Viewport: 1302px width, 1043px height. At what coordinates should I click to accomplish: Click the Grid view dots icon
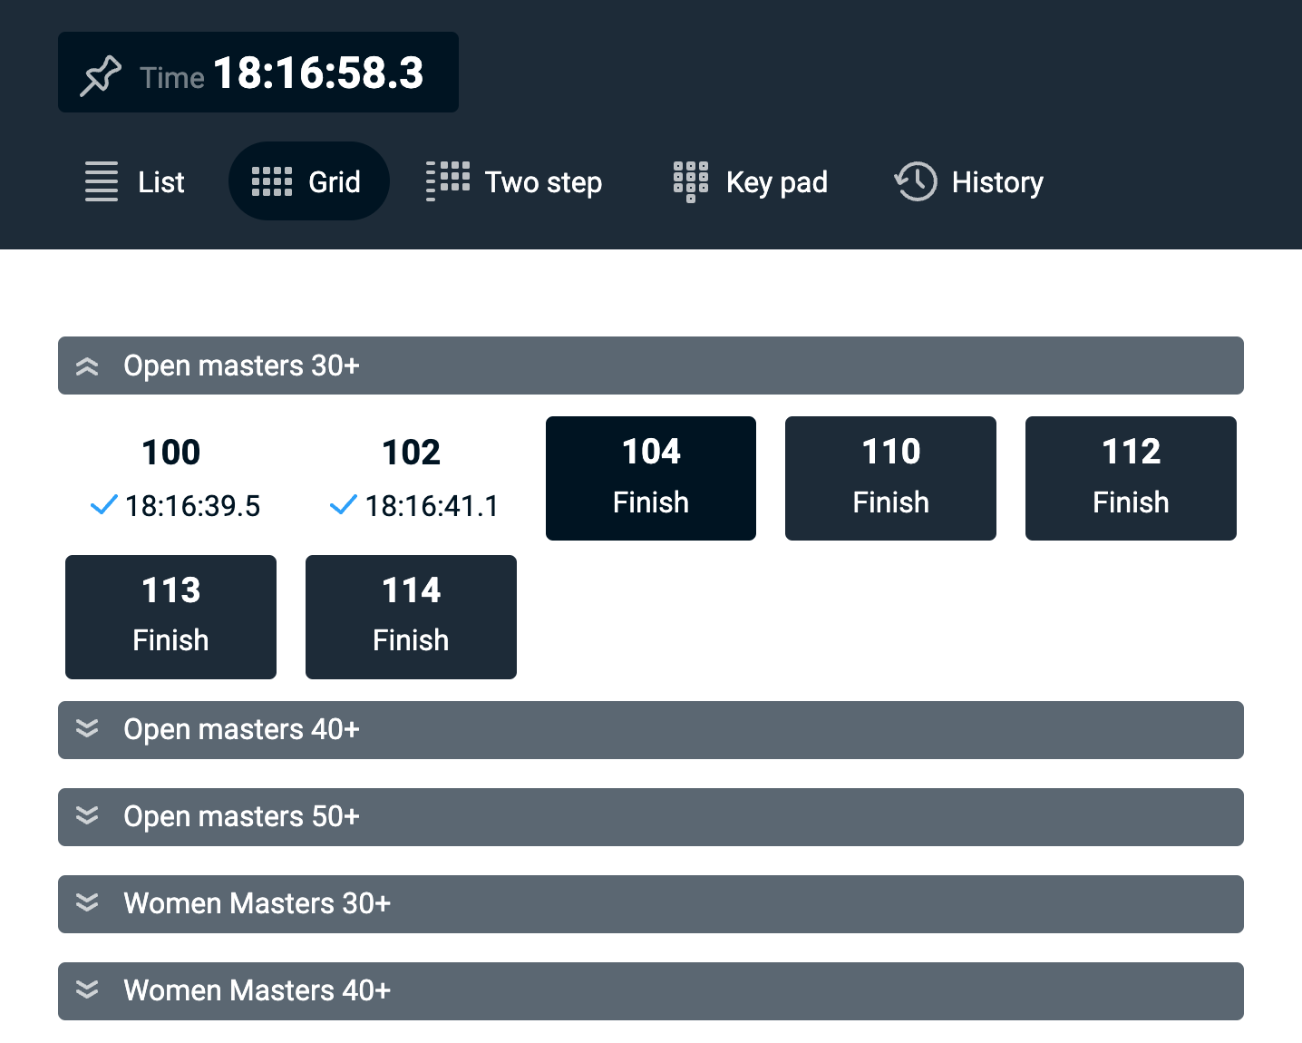(x=271, y=181)
